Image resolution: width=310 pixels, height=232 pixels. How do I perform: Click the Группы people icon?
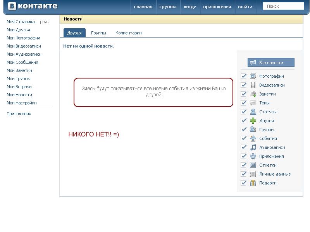[253, 130]
